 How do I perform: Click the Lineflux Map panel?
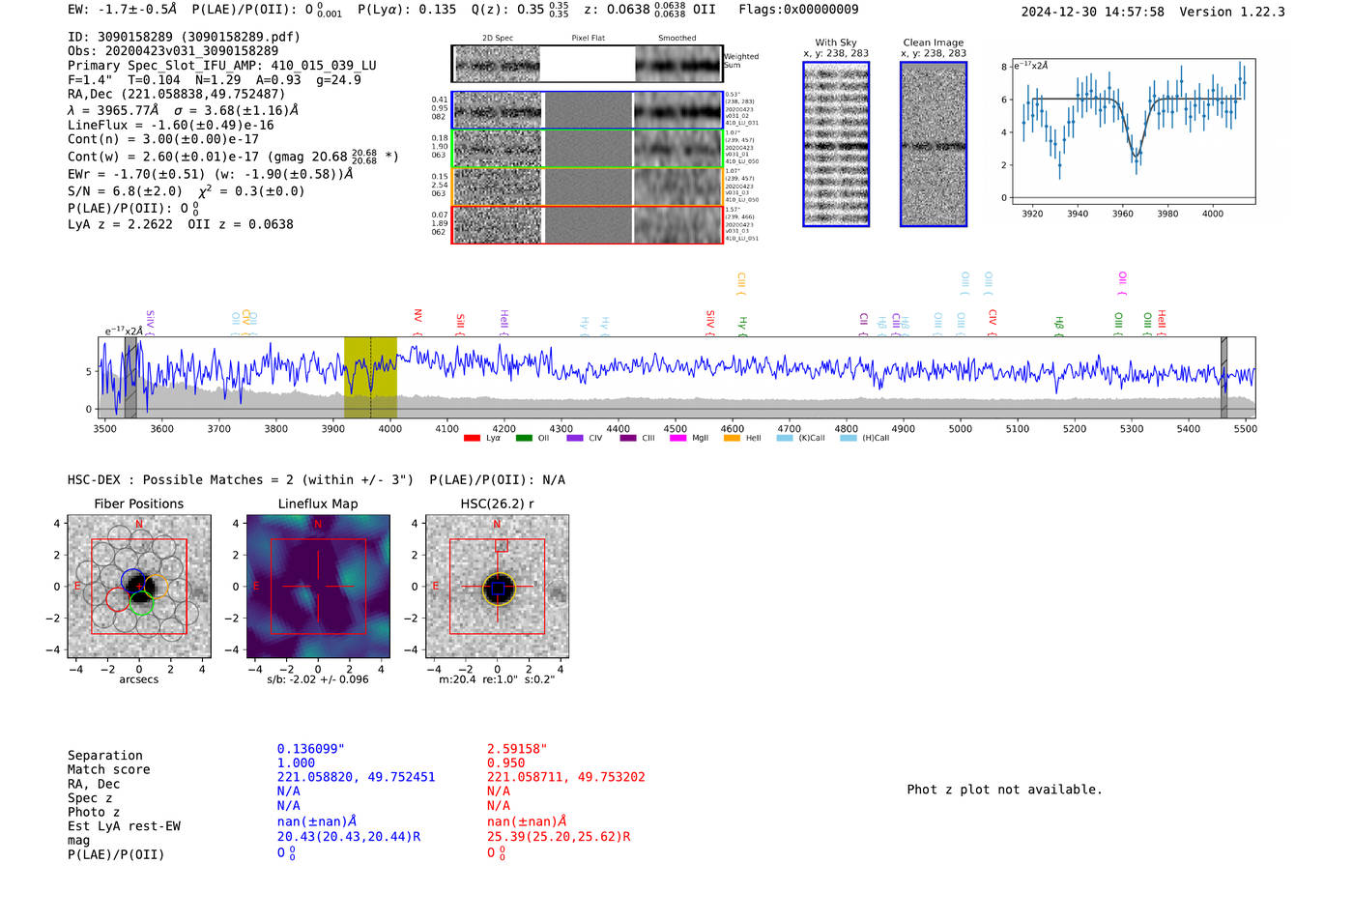coord(318,587)
